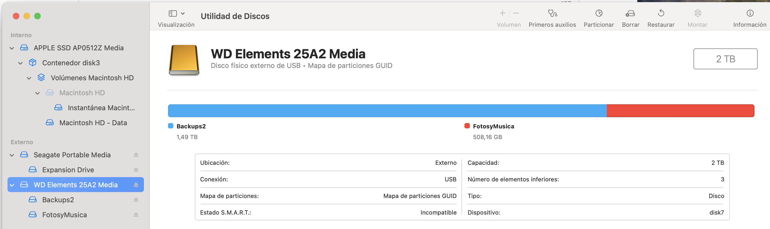Collapse the Contenedor disk3 entry
Viewport: 770px width, 229px height.
coord(20,63)
